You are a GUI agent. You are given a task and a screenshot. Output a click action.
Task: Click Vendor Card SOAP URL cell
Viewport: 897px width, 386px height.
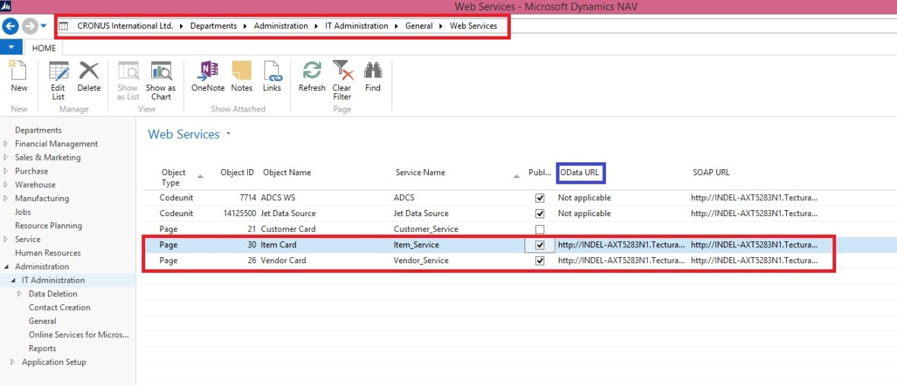(754, 260)
